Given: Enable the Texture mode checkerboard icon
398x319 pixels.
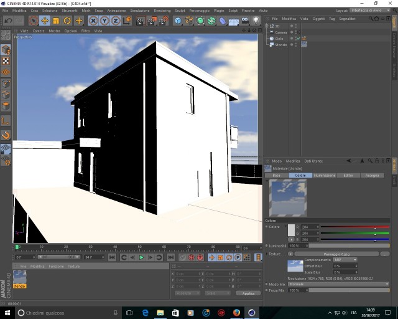Looking at the screenshot, I should point(6,61).
